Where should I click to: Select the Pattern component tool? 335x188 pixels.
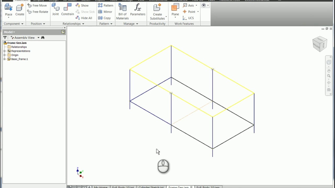(x=106, y=5)
